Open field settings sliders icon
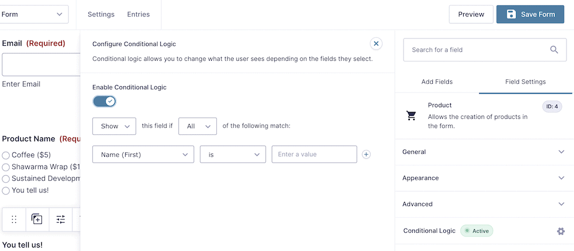Viewport: 574px width, 251px height. point(61,219)
